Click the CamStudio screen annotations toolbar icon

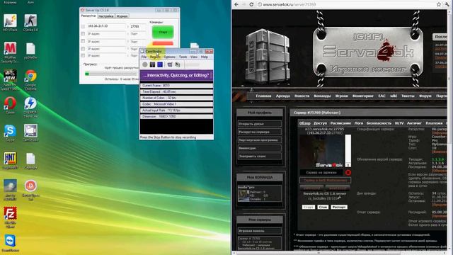click(x=178, y=64)
